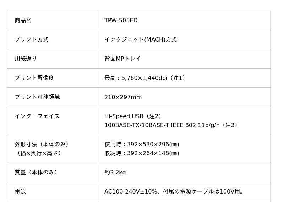This screenshot has width=284, height=212.
Task: Select the 使用時：392×530×296 dimensions line
Action: (142, 145)
